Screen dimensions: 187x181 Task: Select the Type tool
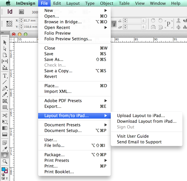[x=5, y=76]
